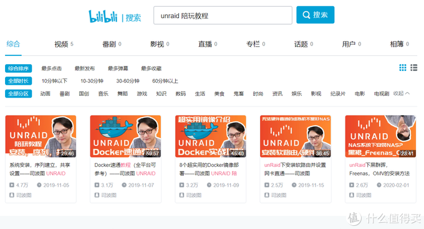Sort results by 最多点击
The image size is (424, 229).
[51, 68]
